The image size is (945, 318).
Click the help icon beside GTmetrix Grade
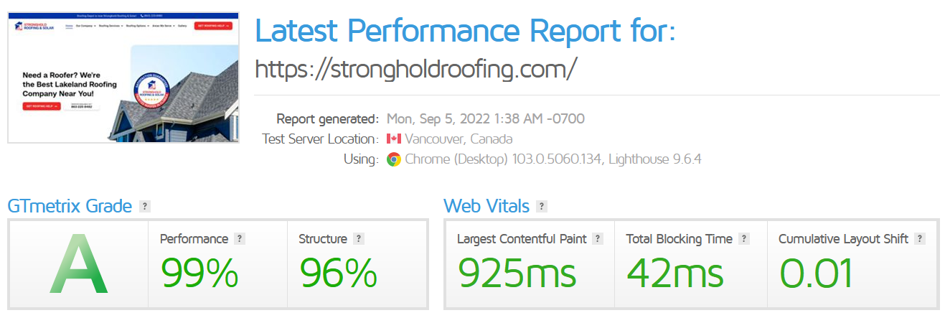point(145,207)
